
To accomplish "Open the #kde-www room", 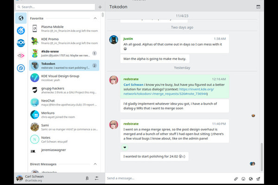I will (64, 53).
